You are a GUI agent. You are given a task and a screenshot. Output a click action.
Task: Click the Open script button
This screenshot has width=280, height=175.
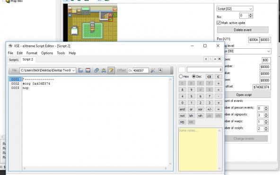tap(244, 95)
